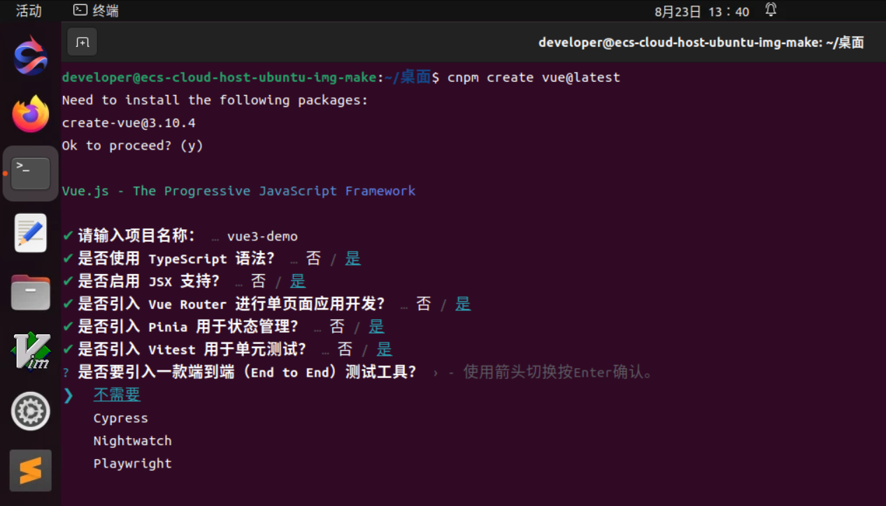Choose 是 for Pinia 状态管理
Screen dimensions: 886x506
pyautogui.click(x=376, y=326)
